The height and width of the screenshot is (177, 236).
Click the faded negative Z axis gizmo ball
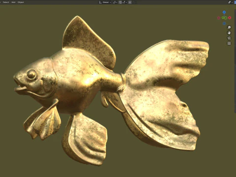224,24
